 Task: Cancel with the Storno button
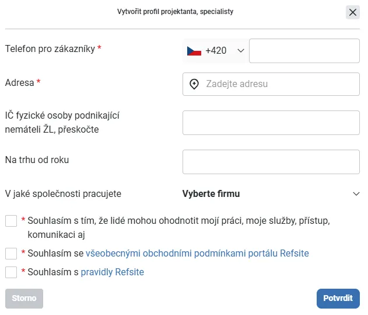24,298
